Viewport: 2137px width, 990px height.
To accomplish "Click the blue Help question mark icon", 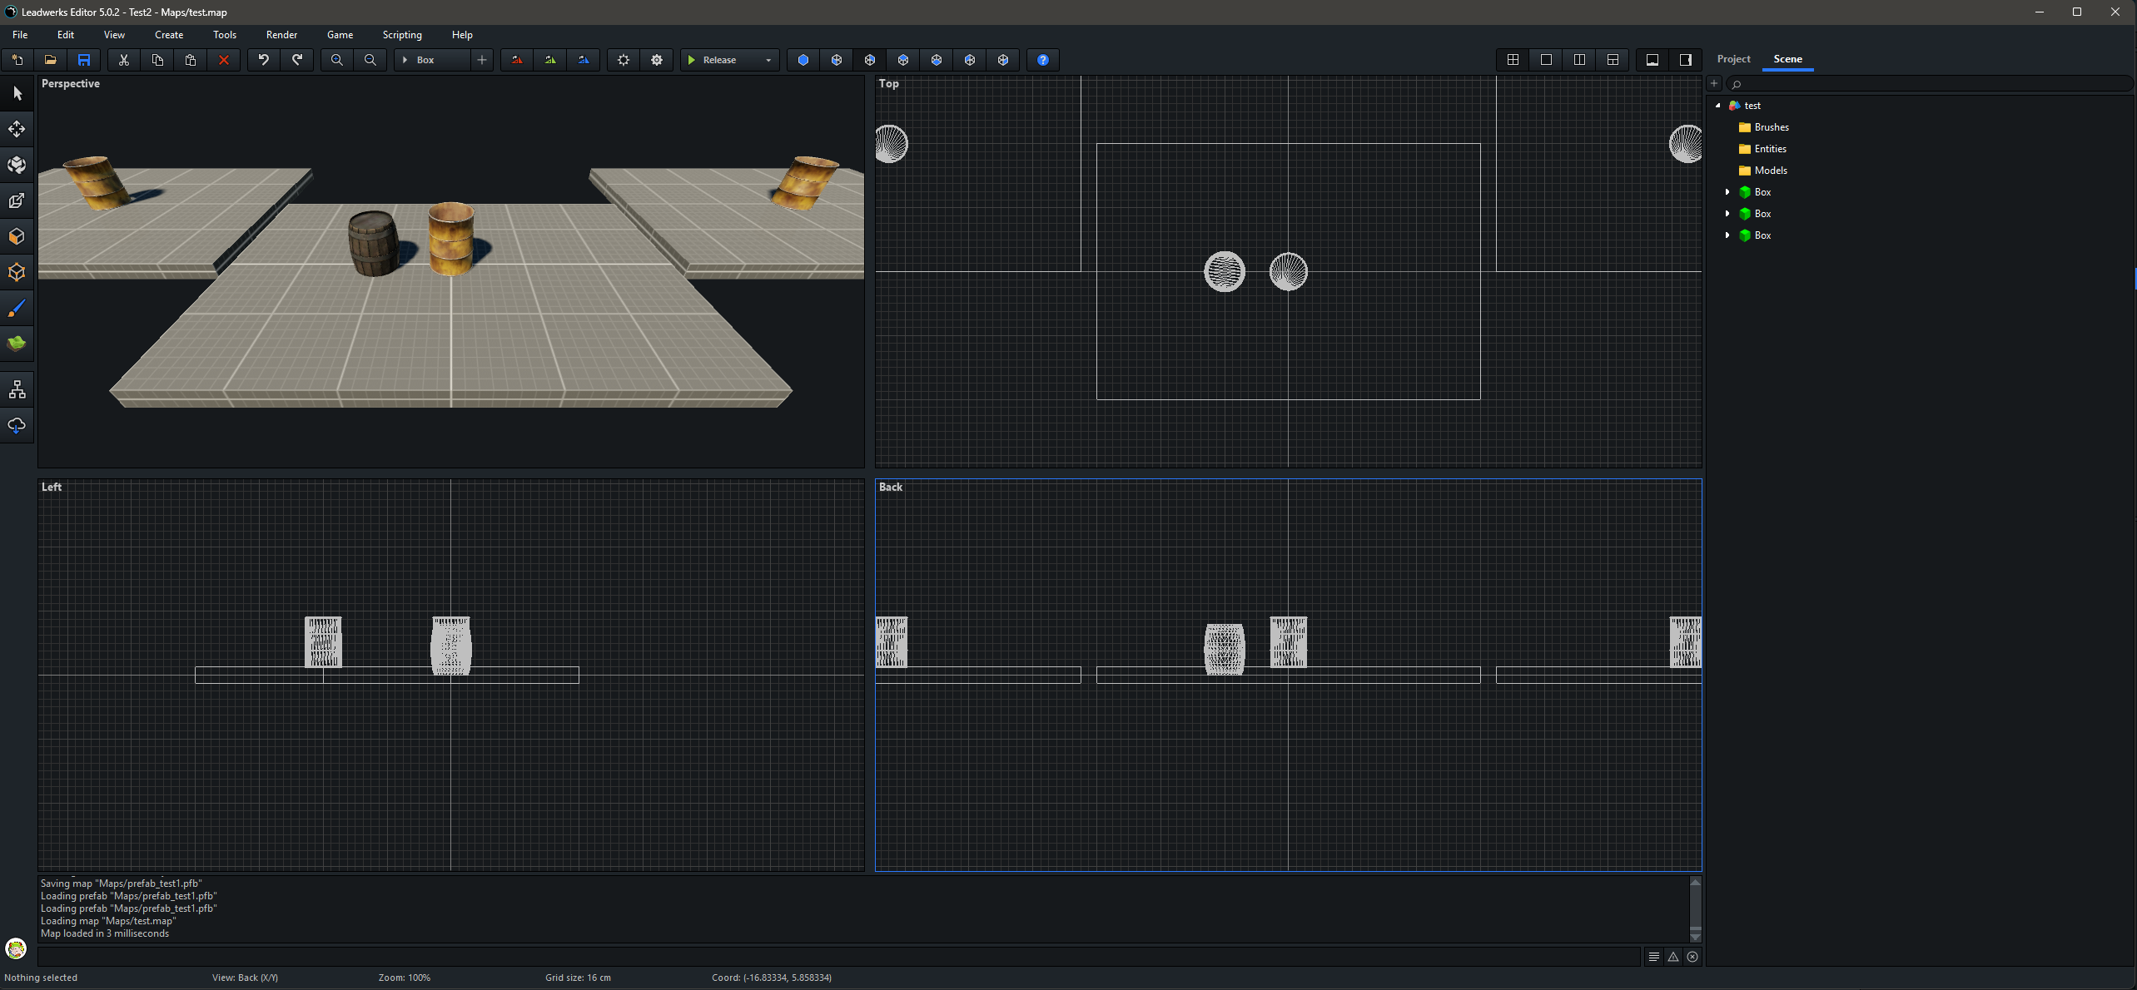I will pos(1042,60).
